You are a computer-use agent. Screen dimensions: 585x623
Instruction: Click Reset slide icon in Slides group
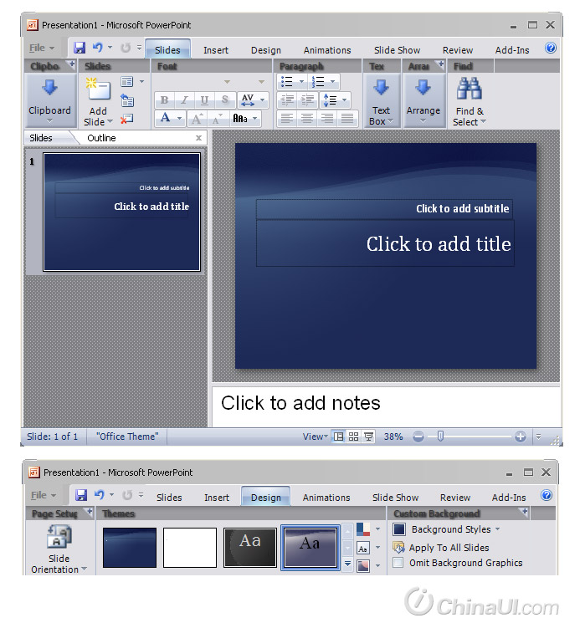click(x=127, y=100)
